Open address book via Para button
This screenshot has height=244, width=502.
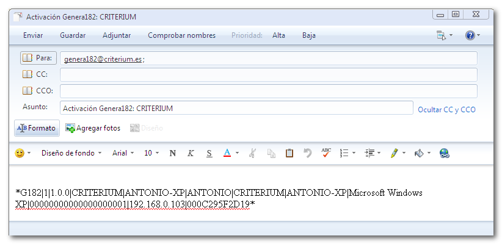pyautogui.click(x=38, y=58)
